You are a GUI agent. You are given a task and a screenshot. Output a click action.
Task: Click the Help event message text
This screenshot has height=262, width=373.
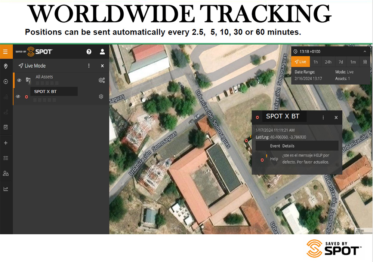(306, 159)
